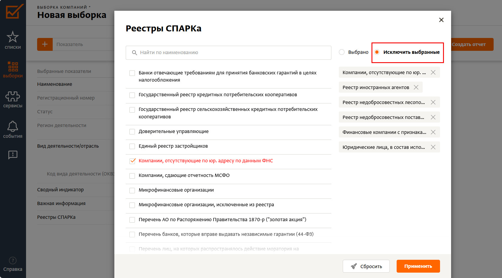Check 'Микрофинансовые организации' checkbox
502x278 pixels.
(132, 190)
